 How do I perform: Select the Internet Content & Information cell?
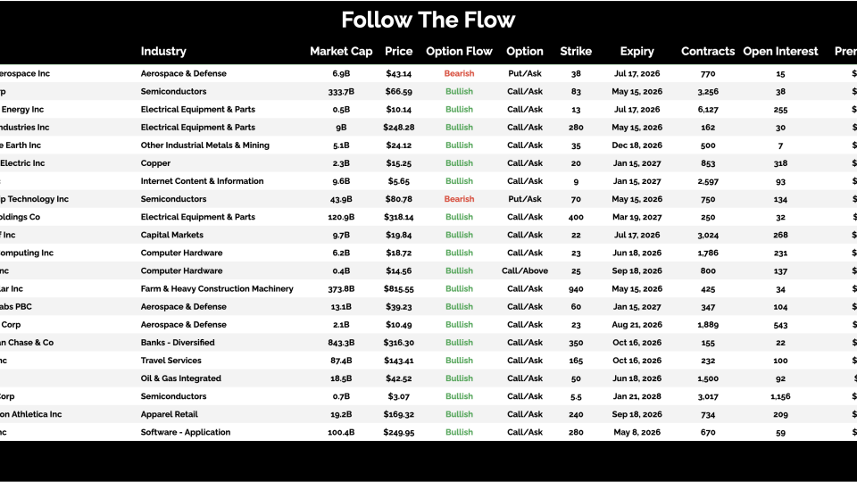202,181
